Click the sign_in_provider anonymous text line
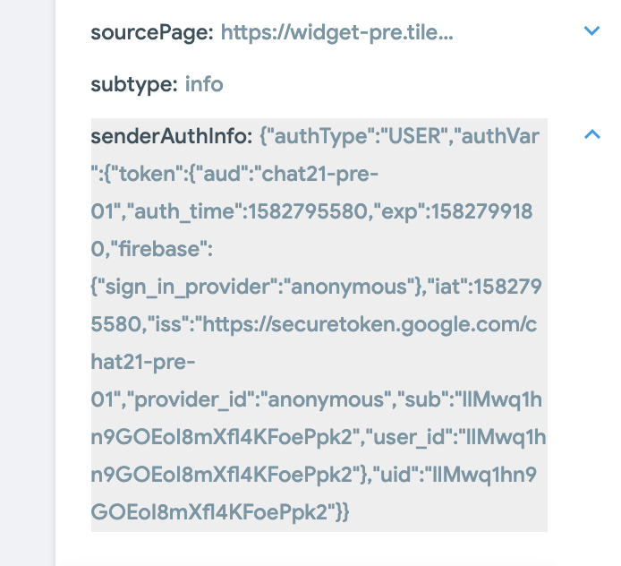The image size is (621, 566). 316,287
